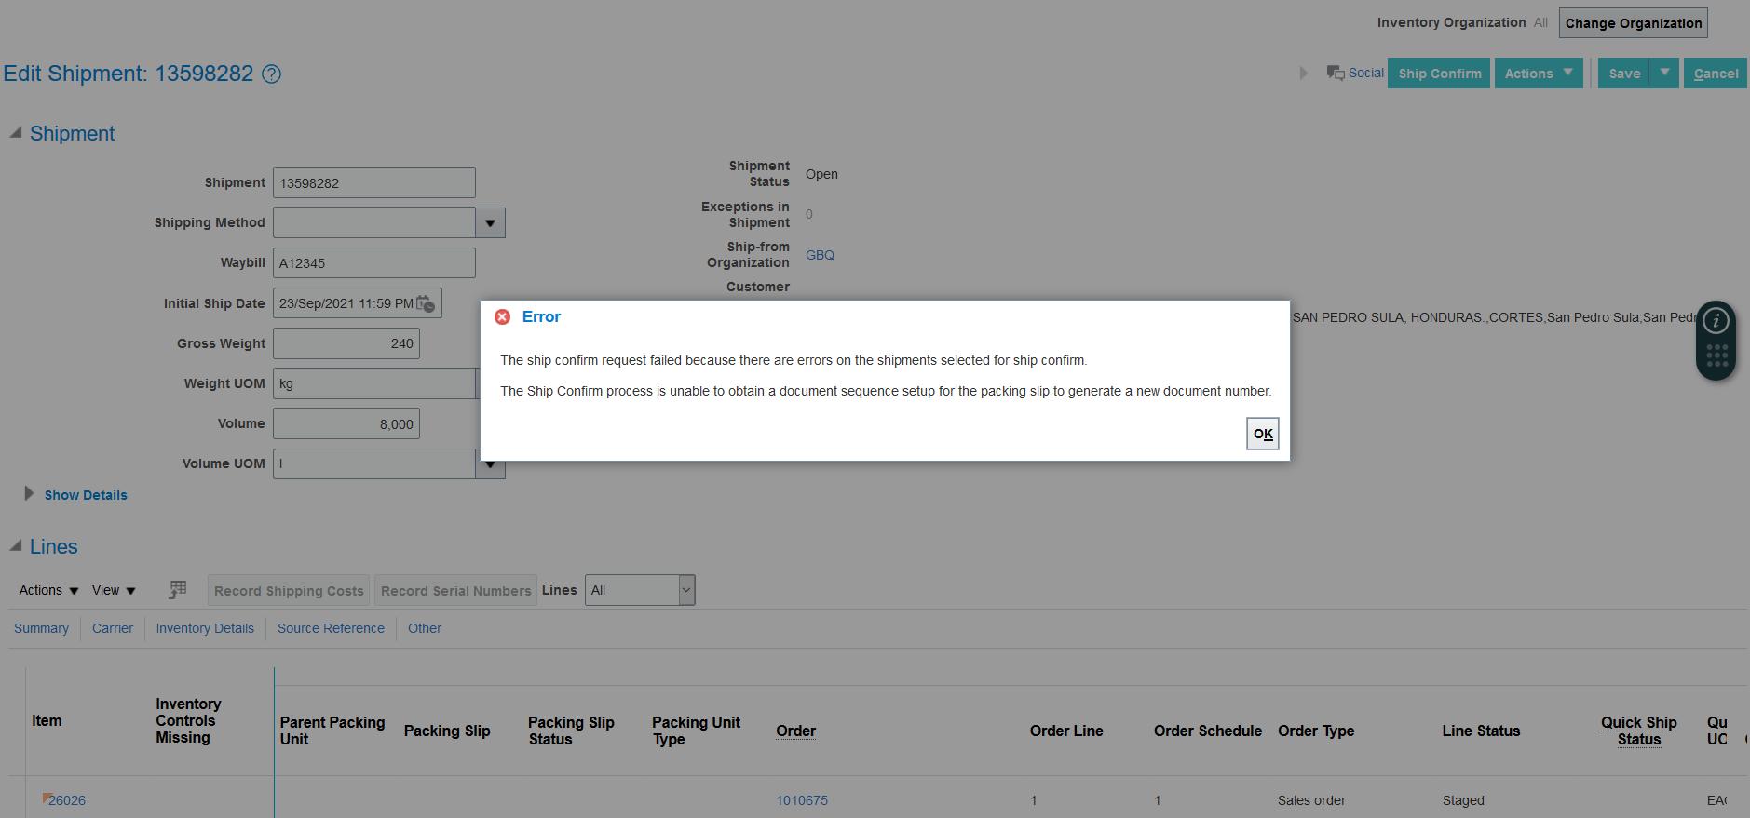Open the Shipping Method dropdown
This screenshot has width=1750, height=818.
tap(490, 223)
